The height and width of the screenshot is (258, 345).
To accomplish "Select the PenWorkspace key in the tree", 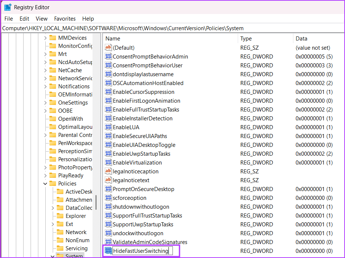I will tap(75, 143).
